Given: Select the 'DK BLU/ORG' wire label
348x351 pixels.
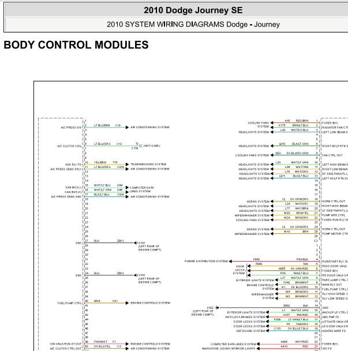Looking at the screenshot, I should [x=300, y=287].
